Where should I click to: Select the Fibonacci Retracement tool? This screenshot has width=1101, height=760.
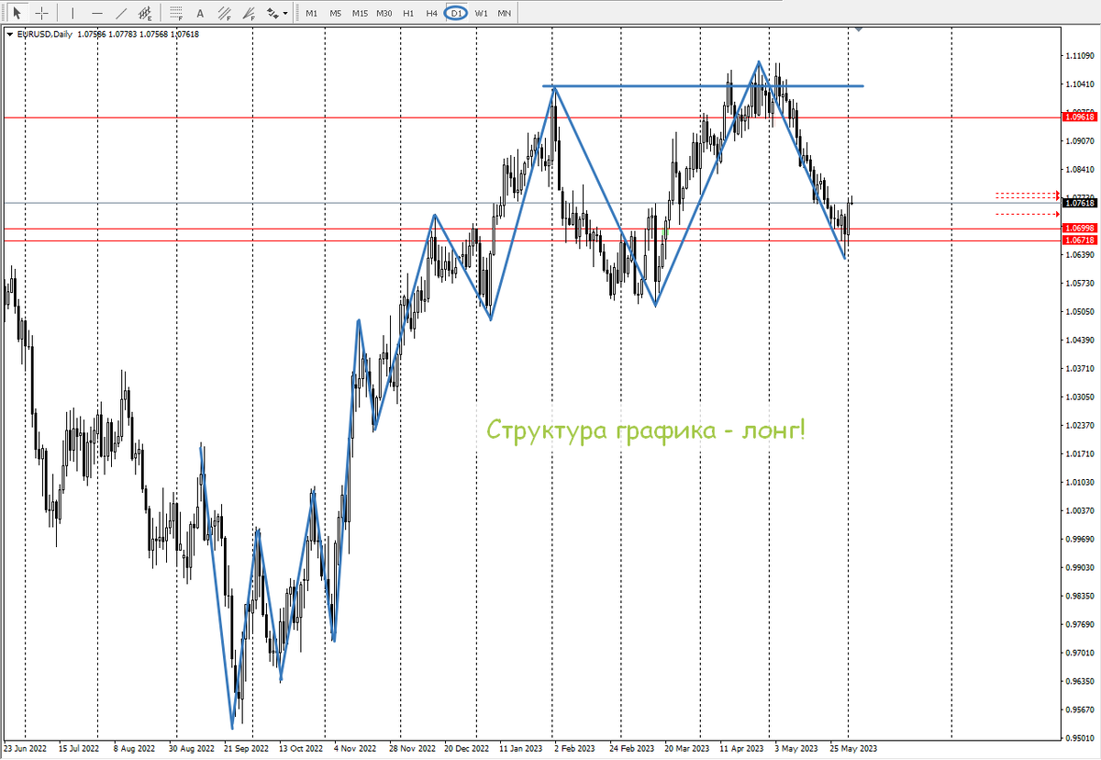click(176, 13)
